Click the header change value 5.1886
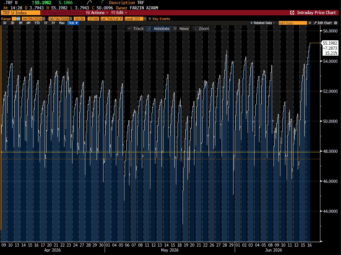Image resolution: width=341 pixels, height=255 pixels. coord(66,2)
